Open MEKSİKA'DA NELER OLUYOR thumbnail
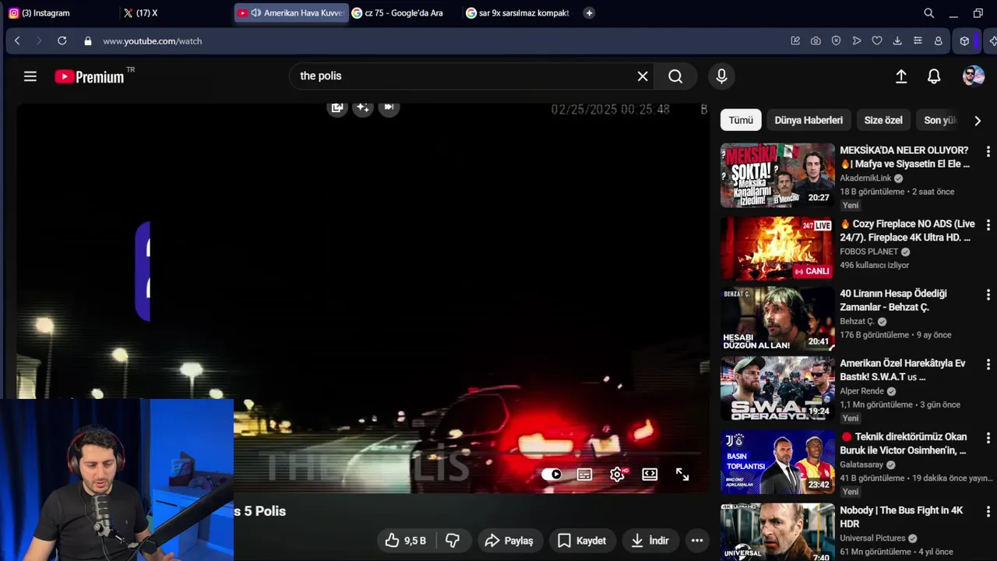The height and width of the screenshot is (561, 997). pos(777,175)
